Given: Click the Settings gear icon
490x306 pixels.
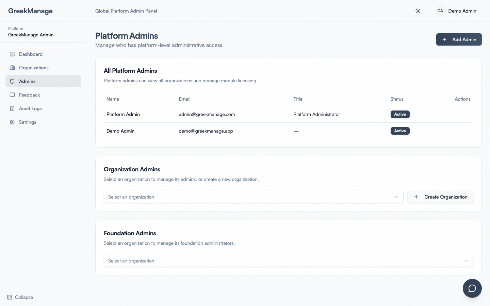Looking at the screenshot, I should point(12,122).
